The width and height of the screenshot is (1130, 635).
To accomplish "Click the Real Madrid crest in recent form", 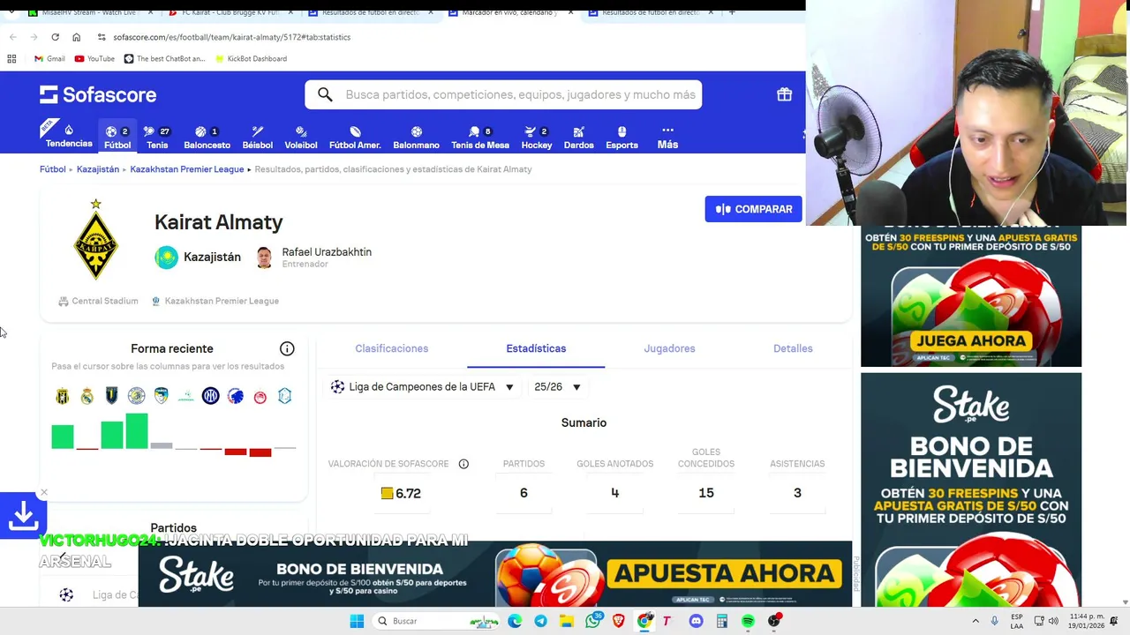I will (x=87, y=396).
